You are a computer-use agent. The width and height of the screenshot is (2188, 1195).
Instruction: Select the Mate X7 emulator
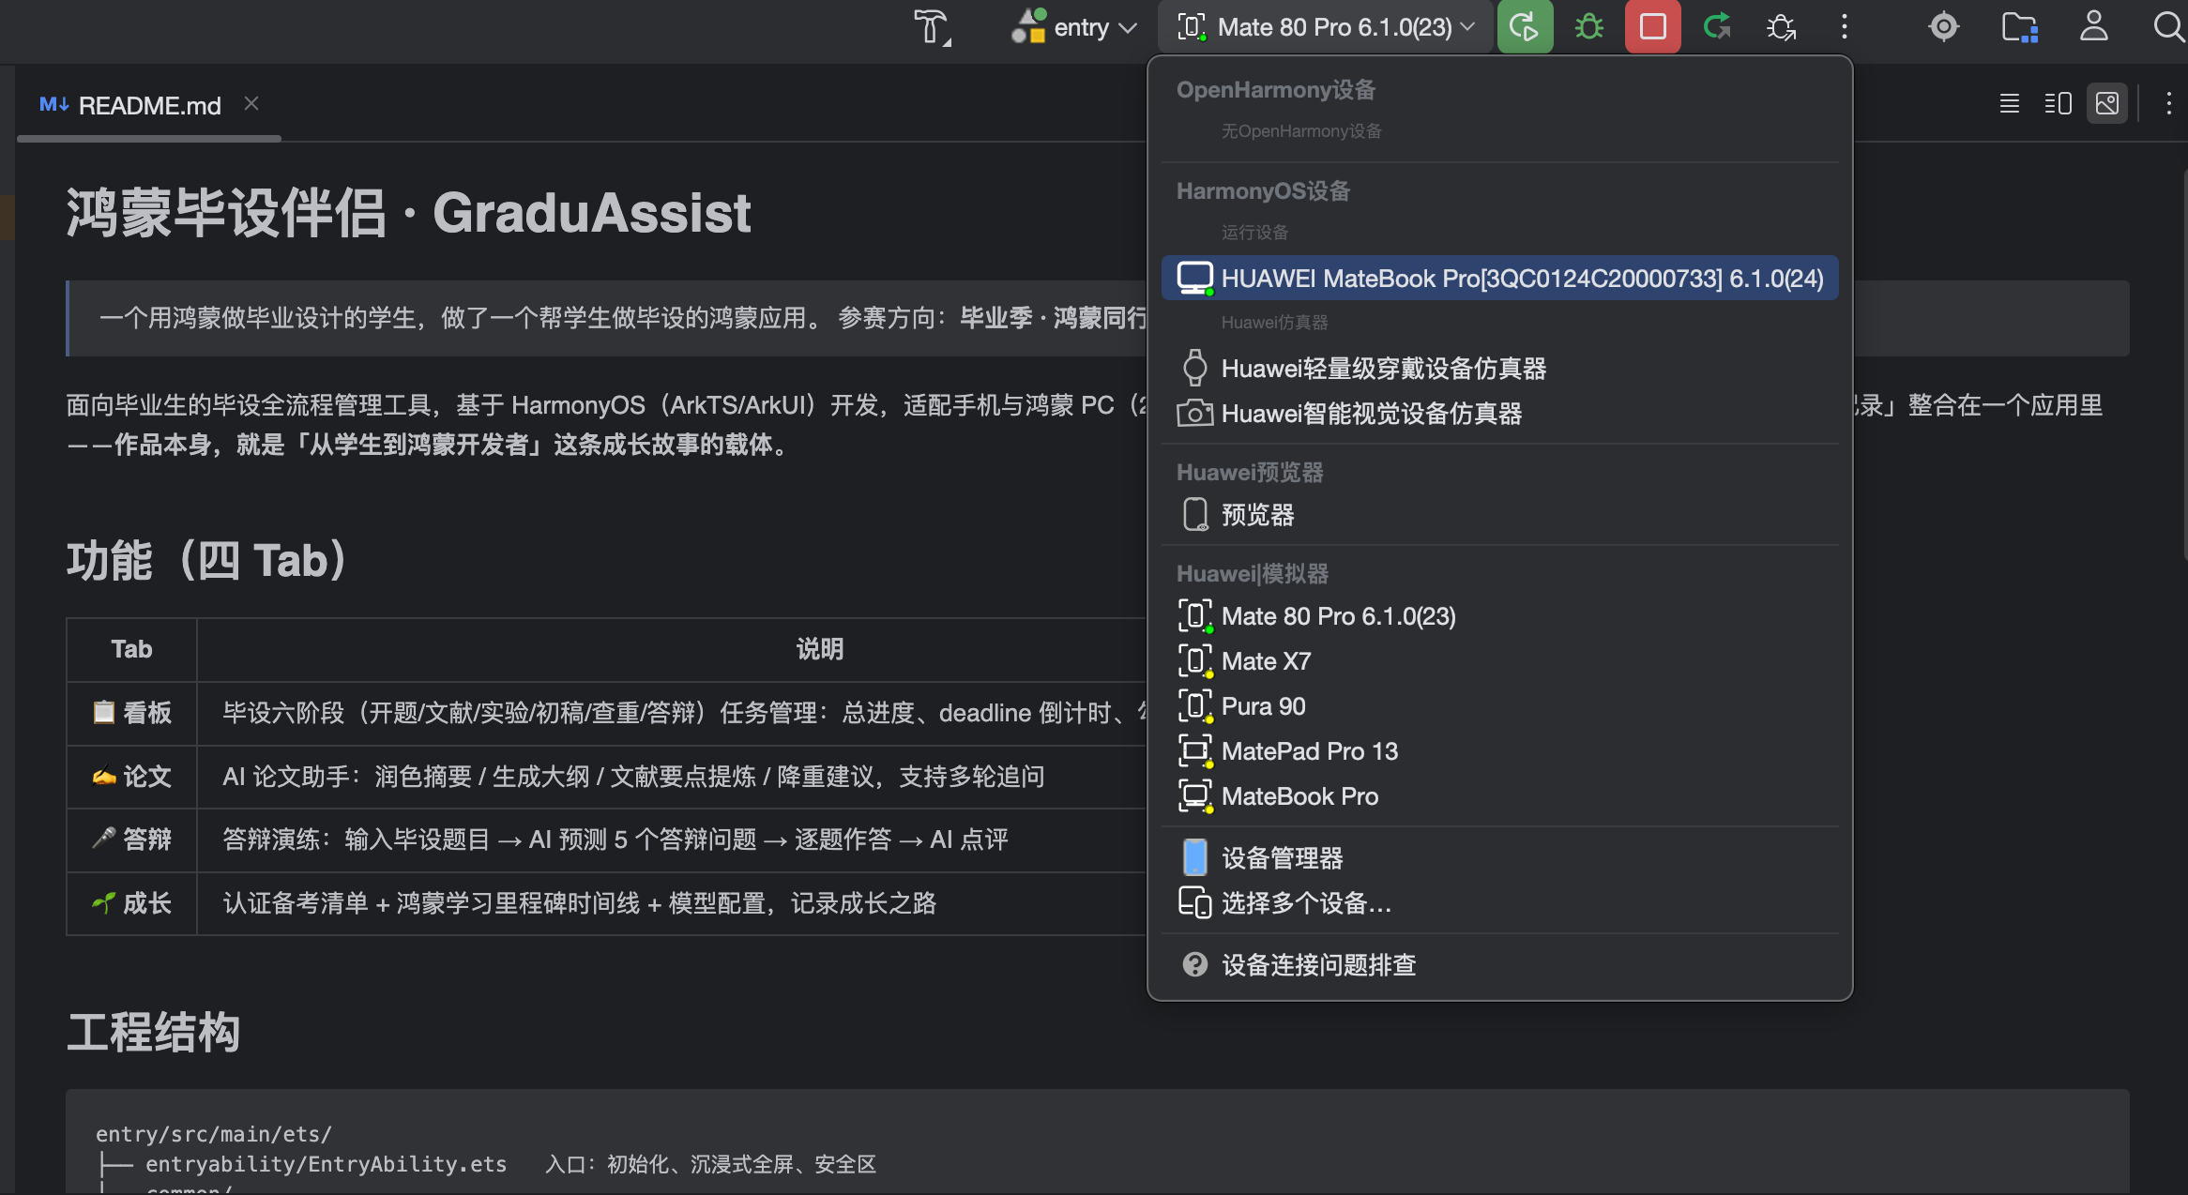1499,661
